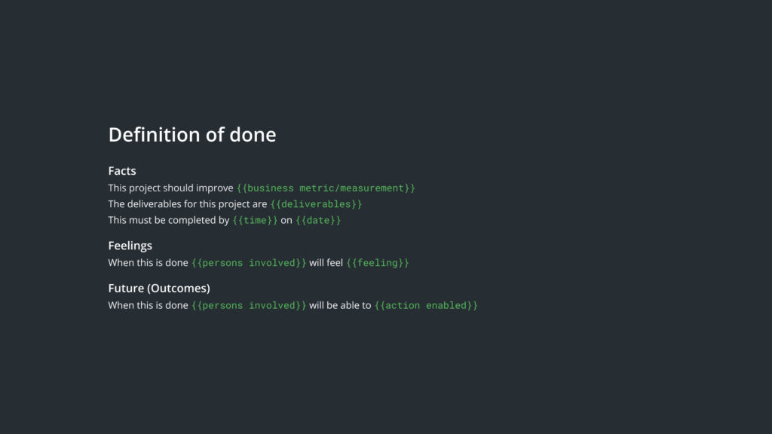The height and width of the screenshot is (434, 772).
Task: Click 'When this is done' under Feelings
Action: 149,263
